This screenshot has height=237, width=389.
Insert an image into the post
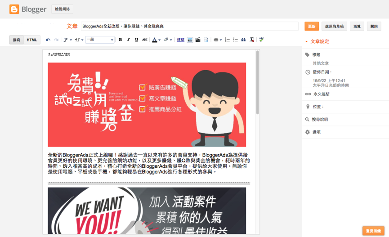click(x=190, y=40)
